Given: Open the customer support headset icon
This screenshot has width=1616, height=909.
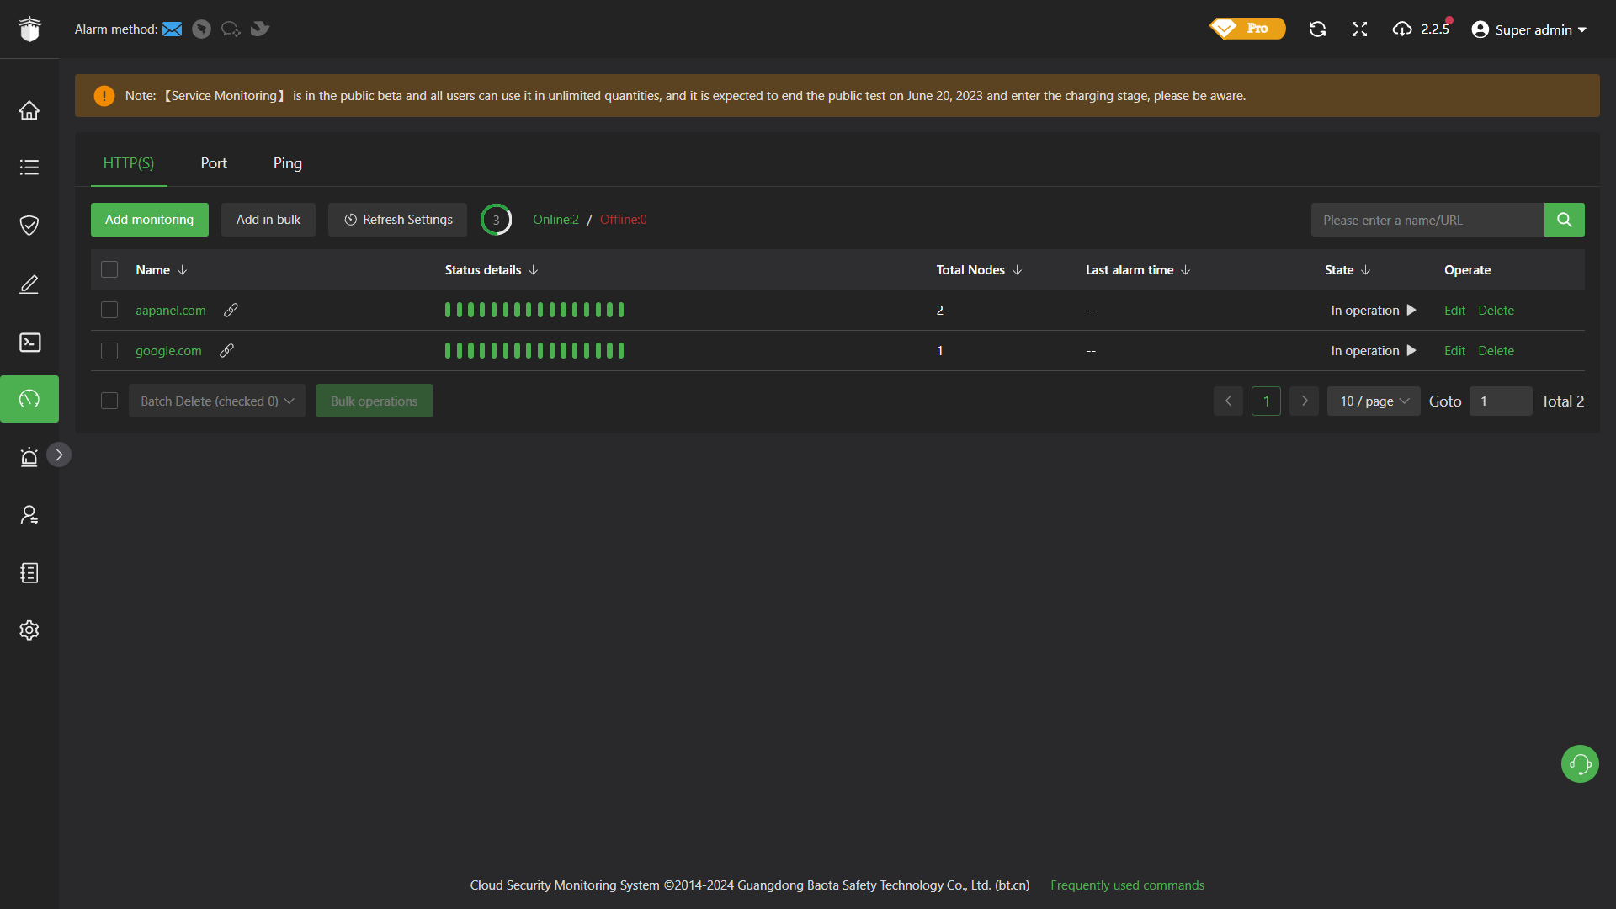Looking at the screenshot, I should coord(1580,763).
